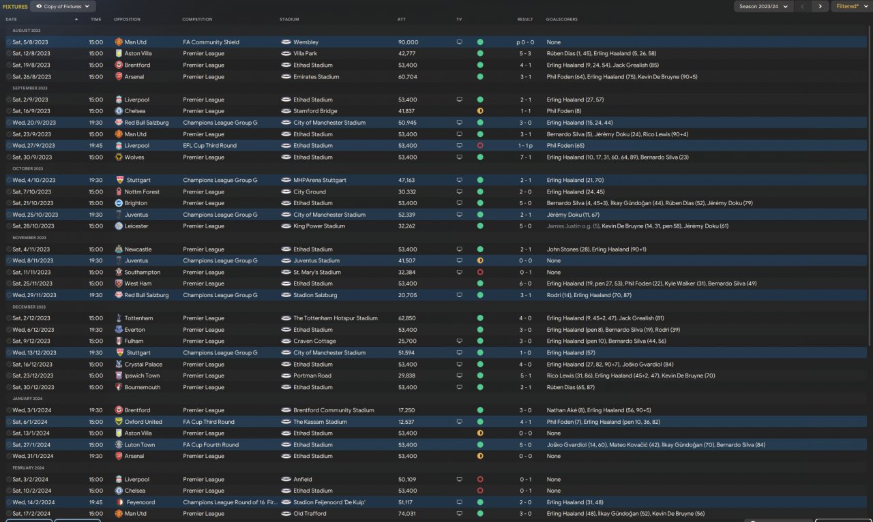
Task: Click the yellow draw dot for the 16/9/2023 Chelsea match
Action: tap(480, 111)
